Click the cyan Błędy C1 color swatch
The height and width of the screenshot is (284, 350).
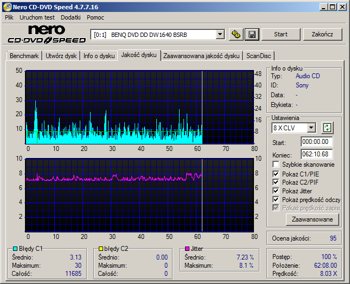coord(15,249)
